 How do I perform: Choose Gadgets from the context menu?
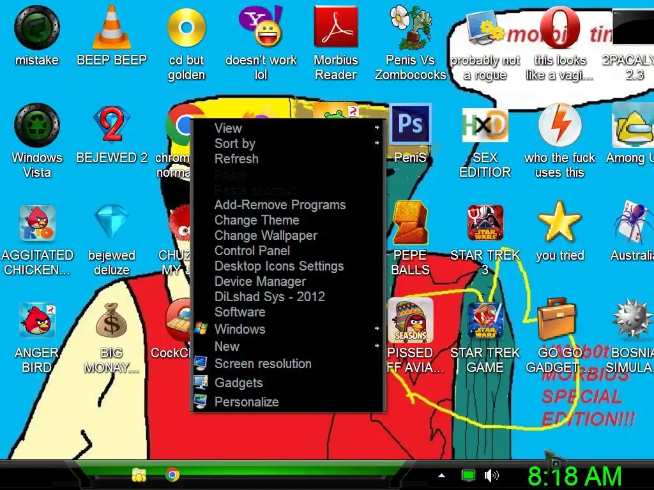(x=288, y=383)
